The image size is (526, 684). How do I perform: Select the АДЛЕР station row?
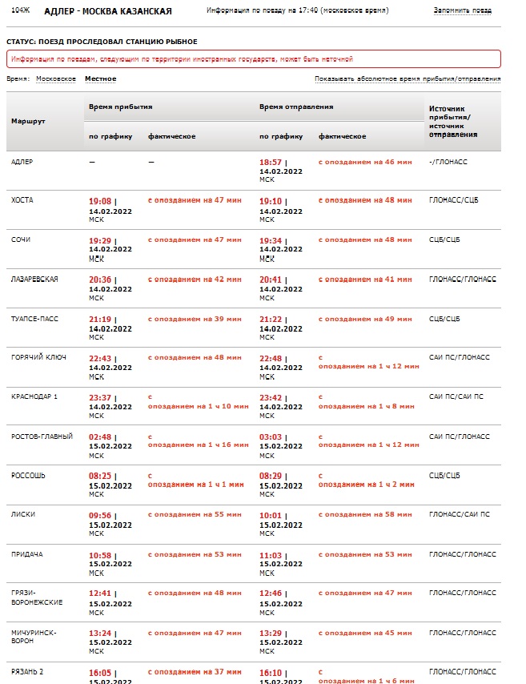(22, 162)
